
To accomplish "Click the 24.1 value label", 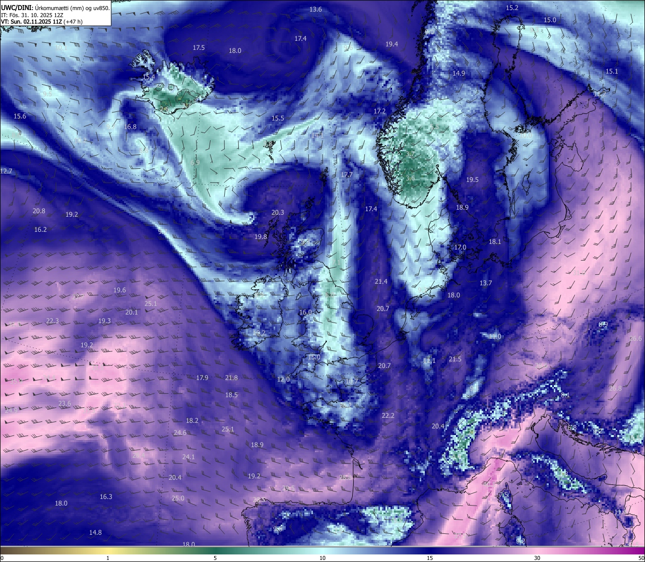I will point(188,457).
